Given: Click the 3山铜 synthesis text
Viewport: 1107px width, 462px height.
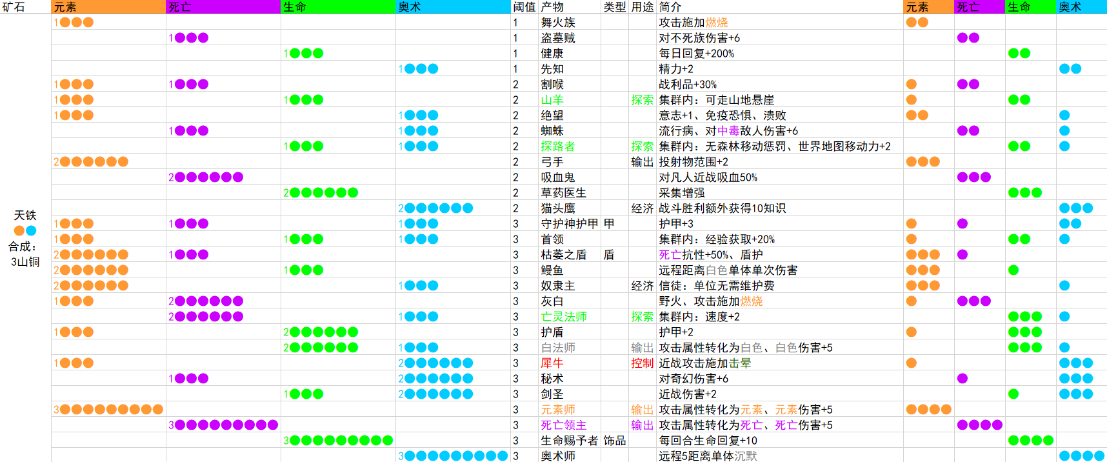Looking at the screenshot, I should tap(25, 262).
